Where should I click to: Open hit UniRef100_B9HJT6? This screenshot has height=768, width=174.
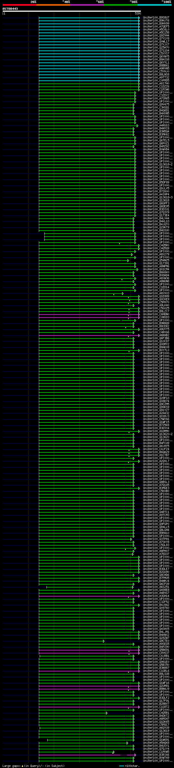coord(156,21)
